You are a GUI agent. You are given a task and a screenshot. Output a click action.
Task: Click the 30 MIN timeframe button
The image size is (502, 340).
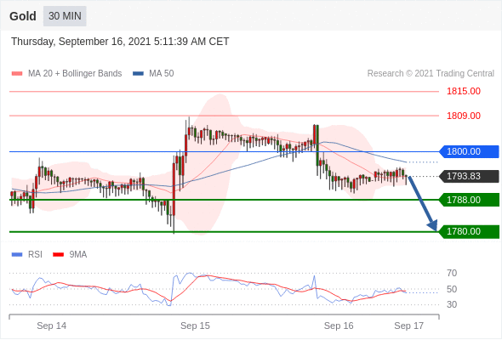pos(65,16)
